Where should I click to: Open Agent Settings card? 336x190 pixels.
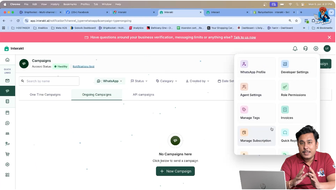pos(256,90)
